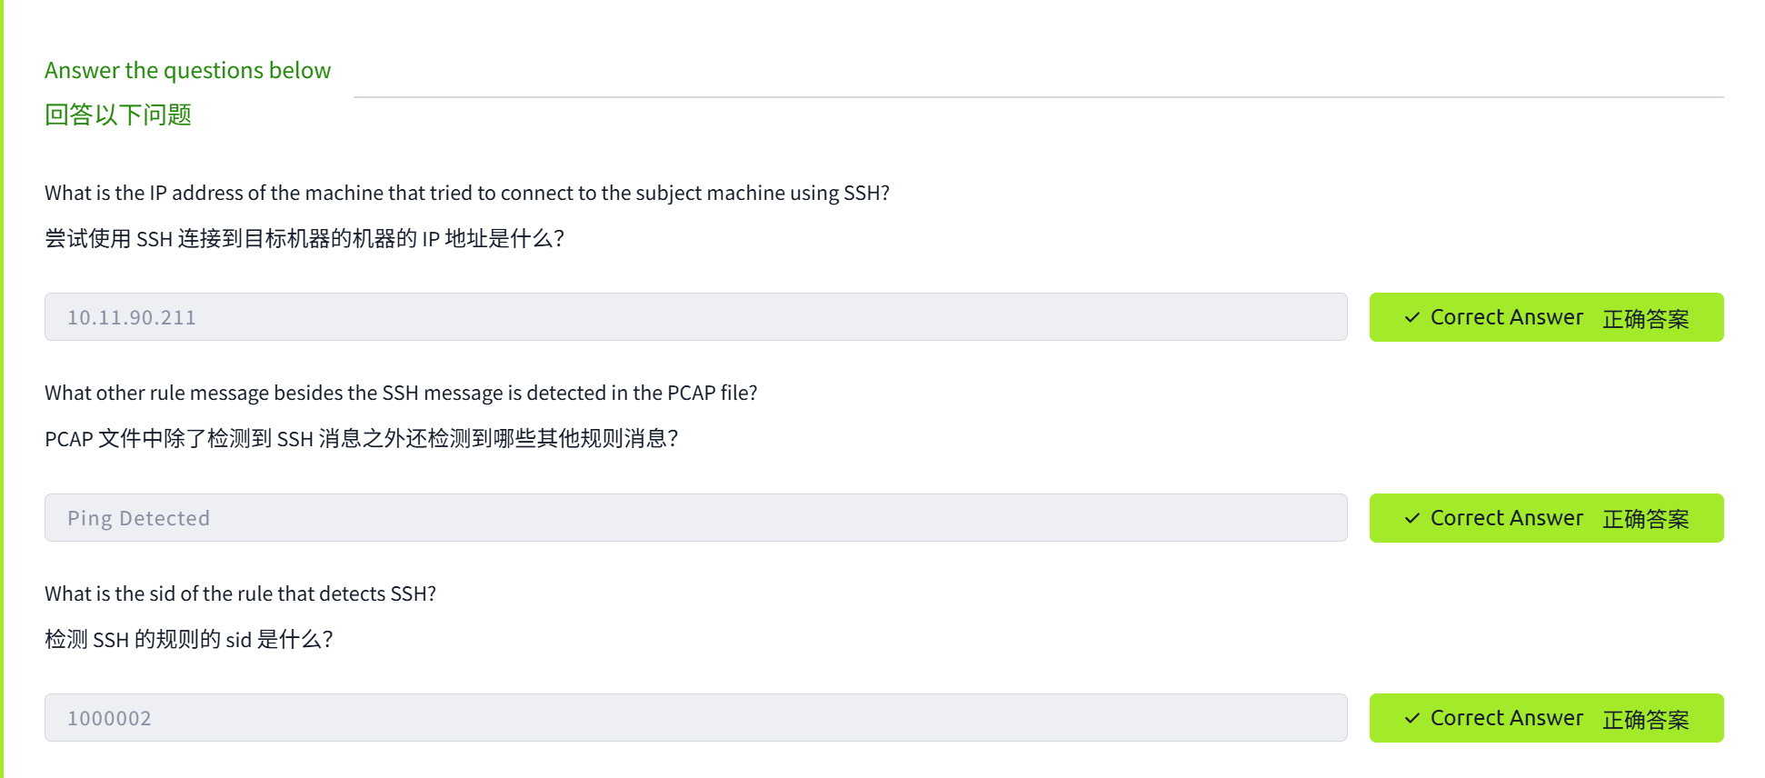Click the checkmark icon beside the 10.11.90.211 answer
This screenshot has height=778, width=1765.
[1411, 317]
